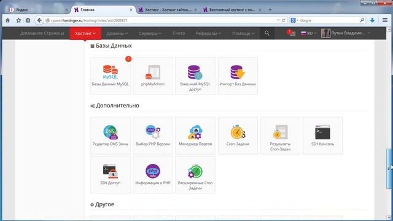The height and width of the screenshot is (221, 393).
Task: Launch SSH Консоль tile
Action: coord(322,136)
